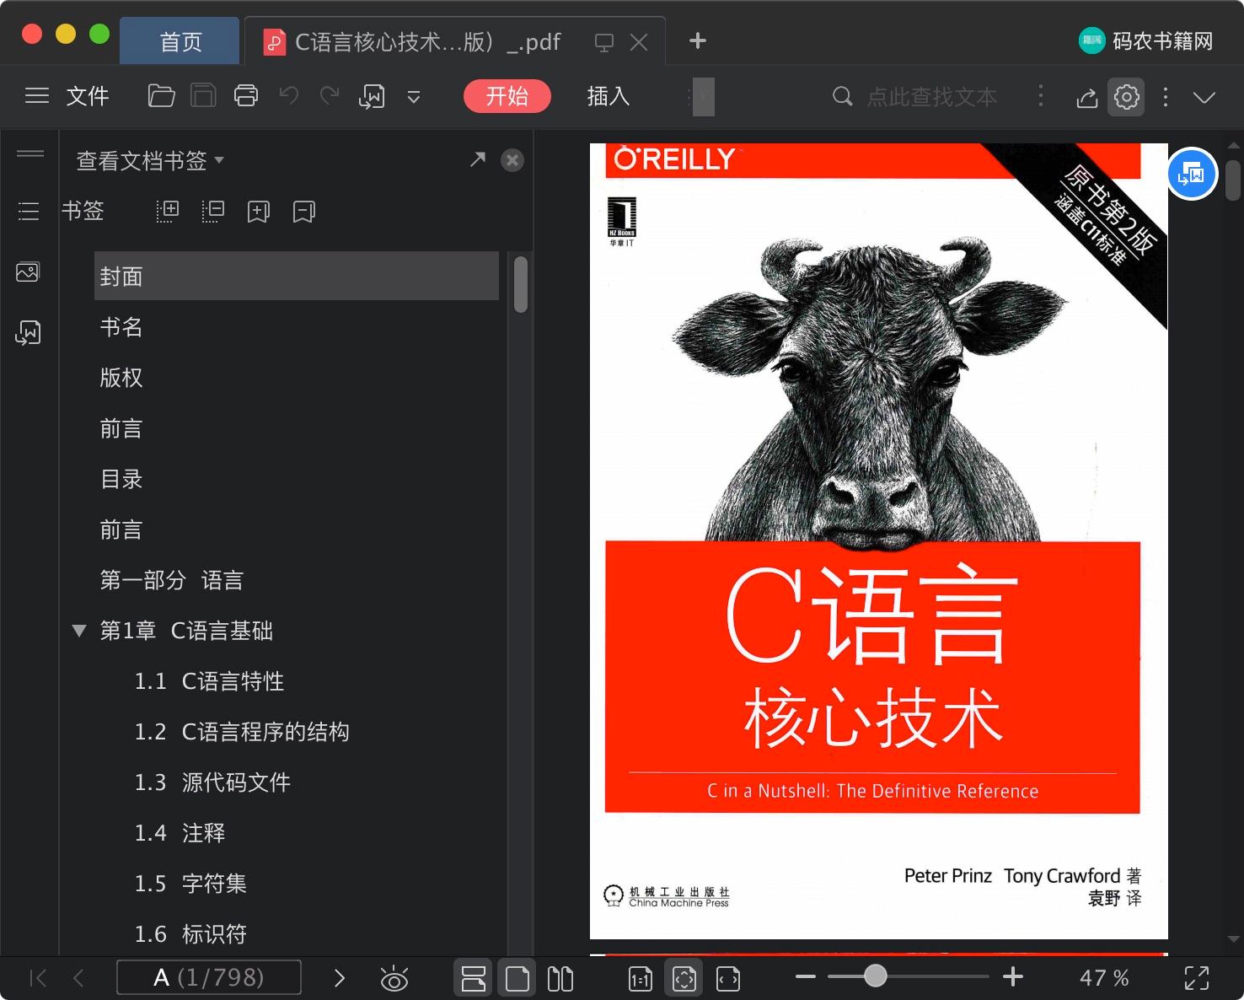
Task: Open bookmark 1.1 C语言特性
Action: [x=210, y=681]
